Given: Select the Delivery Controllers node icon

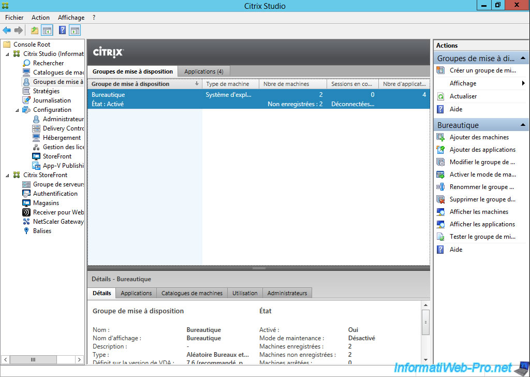Looking at the screenshot, I should tap(36, 128).
